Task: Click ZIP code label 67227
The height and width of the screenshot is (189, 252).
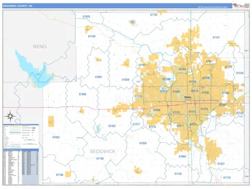Action: pyautogui.click(x=136, y=124)
